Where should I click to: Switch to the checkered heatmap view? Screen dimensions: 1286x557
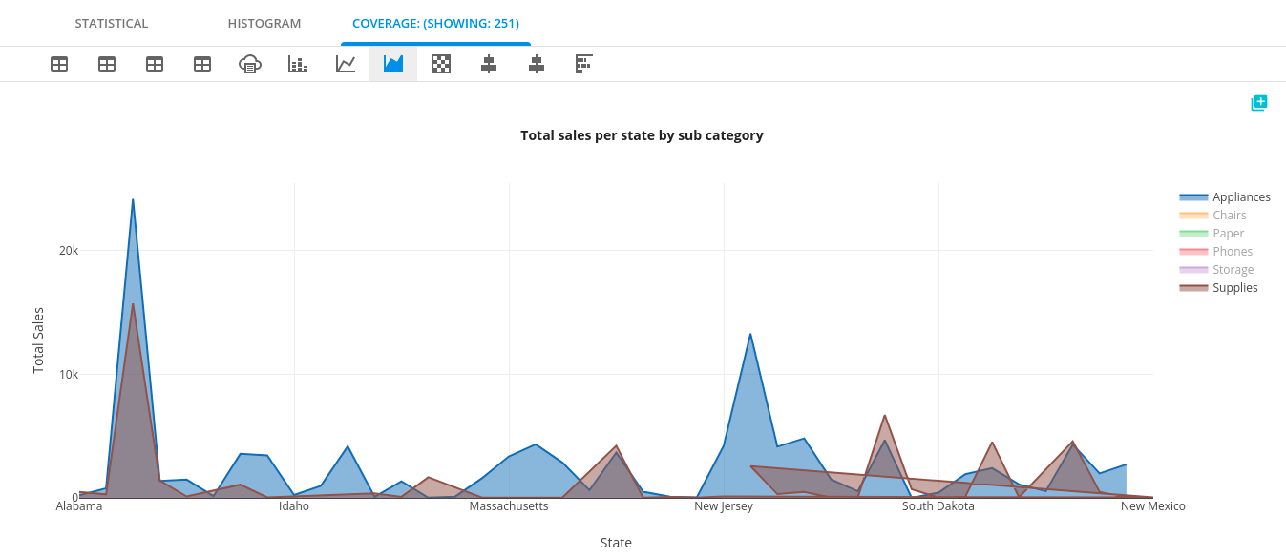[x=441, y=64]
